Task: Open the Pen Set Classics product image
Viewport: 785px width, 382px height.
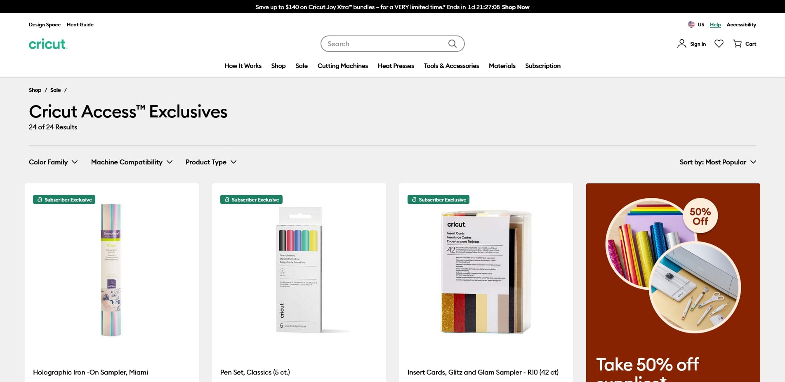Action: tap(299, 270)
